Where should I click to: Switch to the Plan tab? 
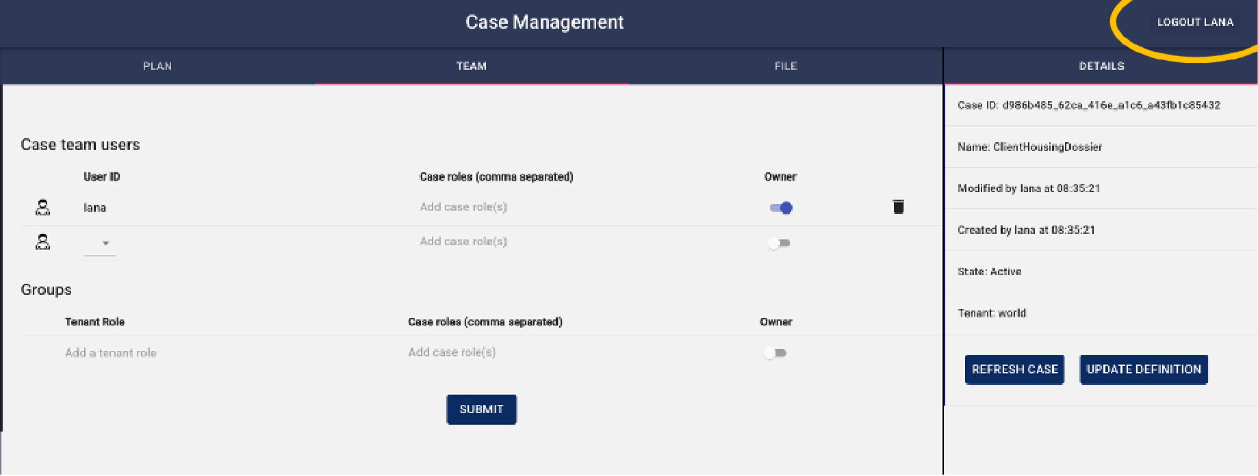[157, 66]
